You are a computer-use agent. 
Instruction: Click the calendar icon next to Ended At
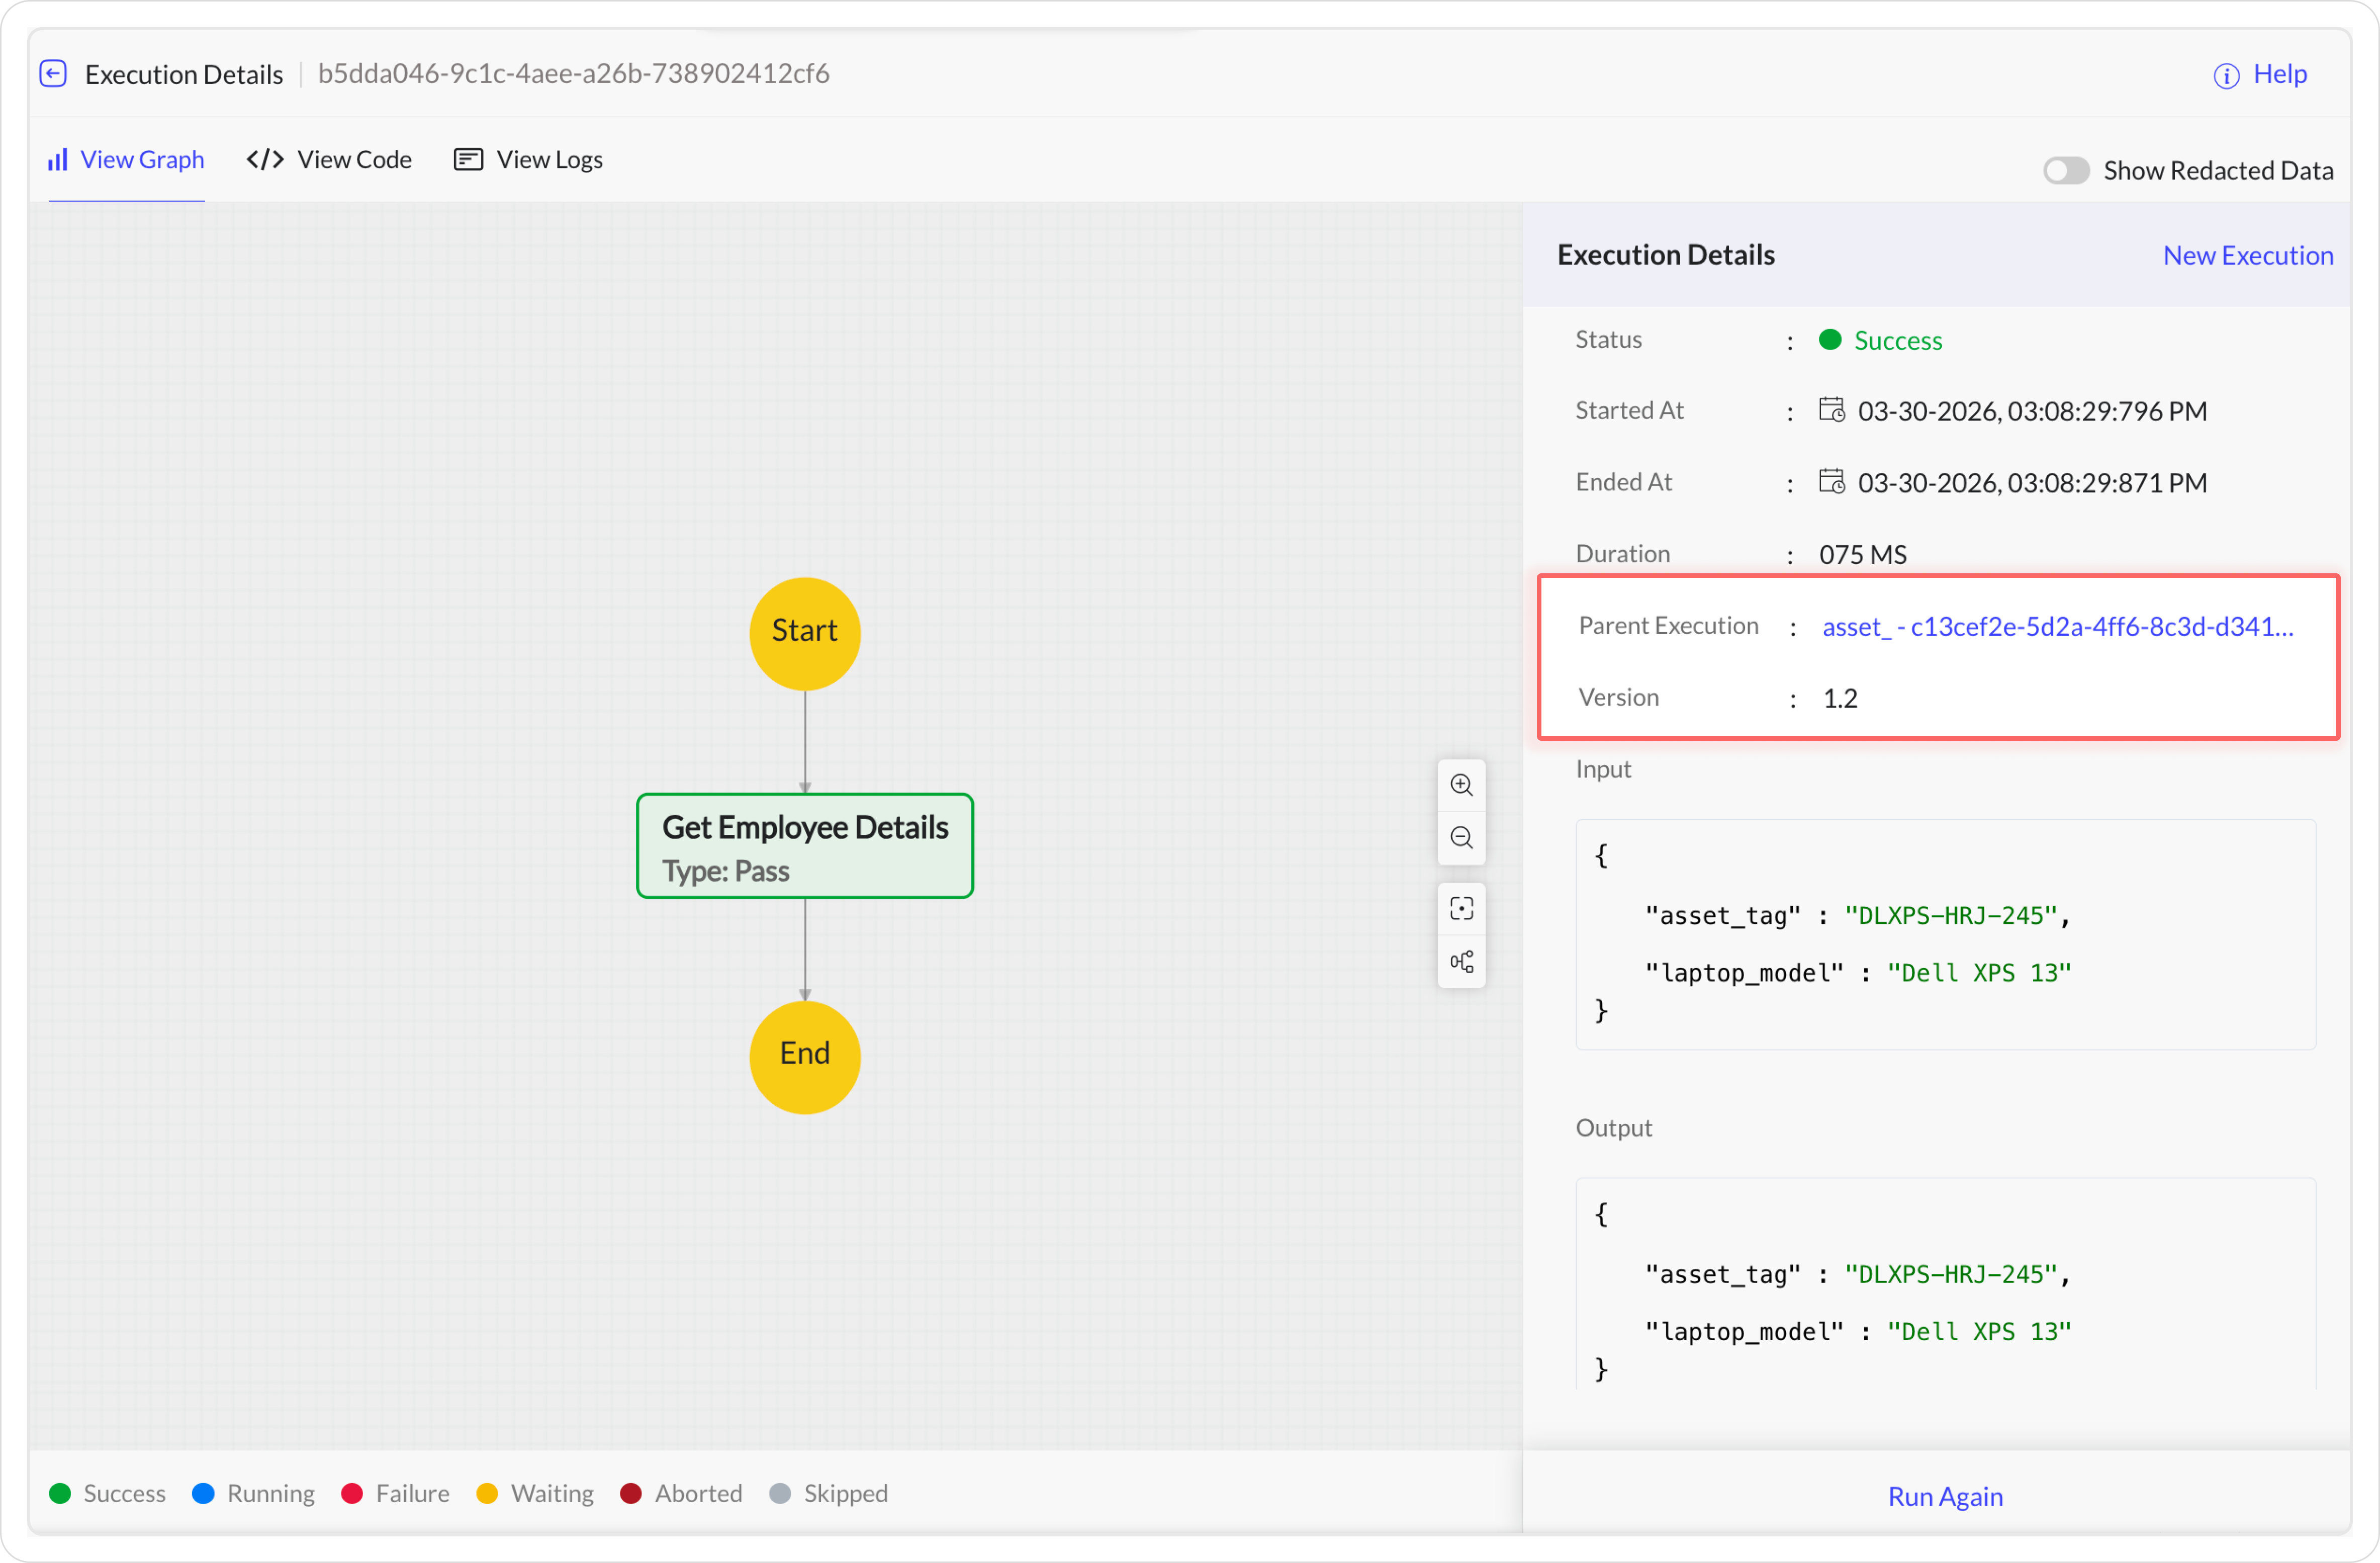[x=1831, y=482]
